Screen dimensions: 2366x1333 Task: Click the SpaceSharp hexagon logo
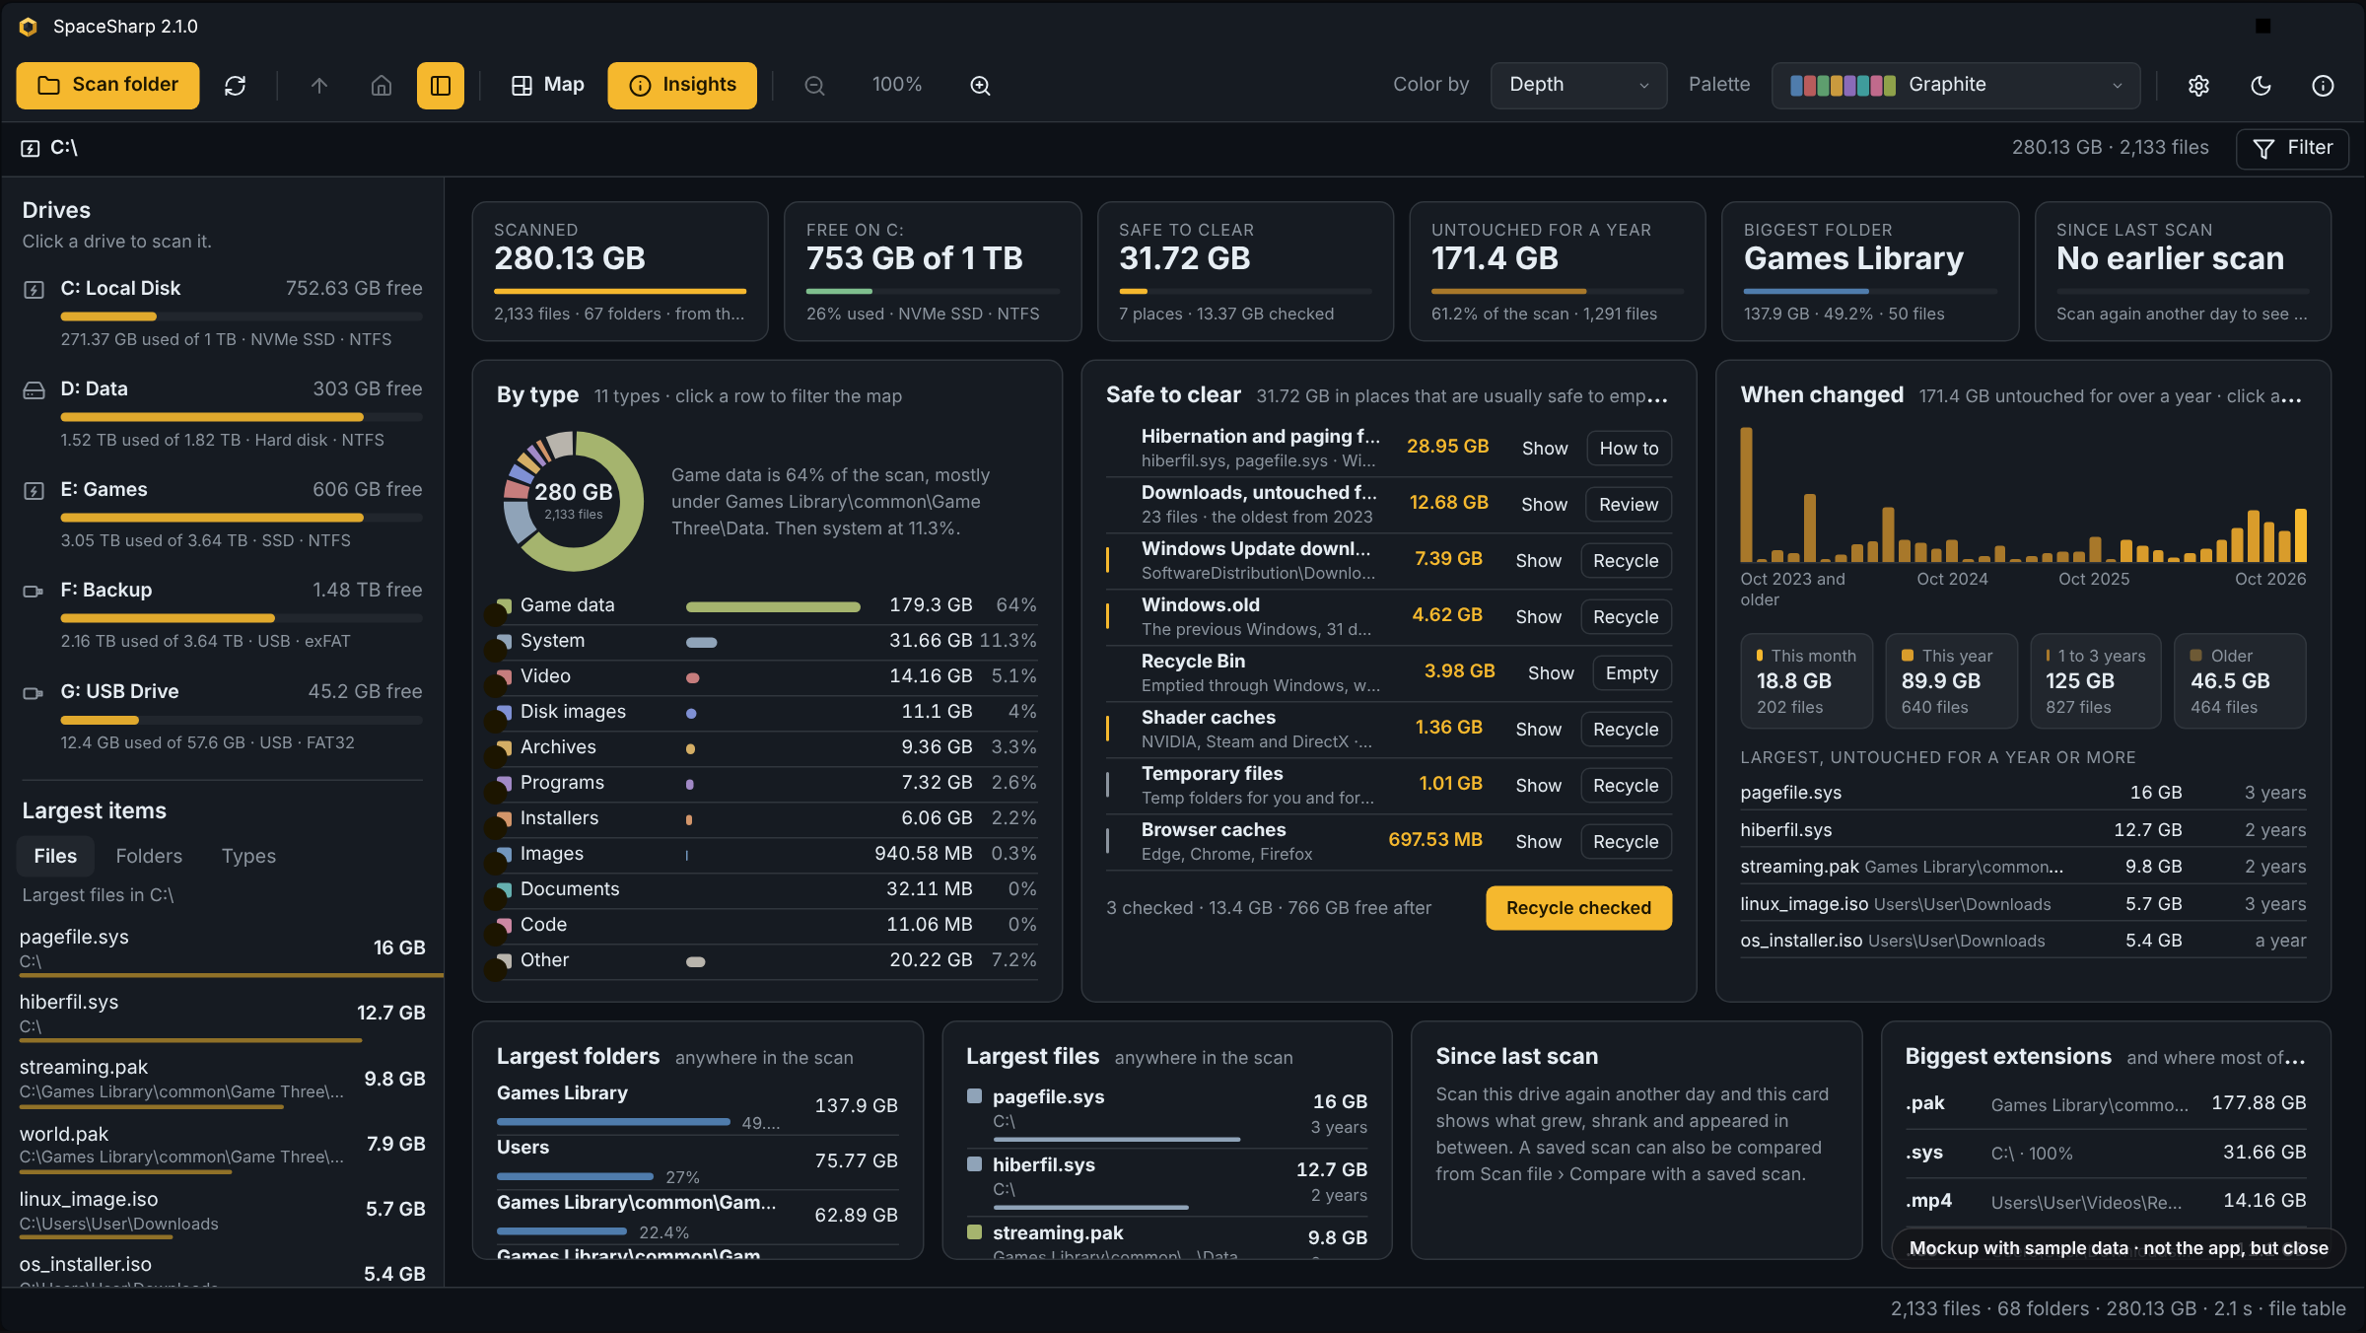[x=29, y=27]
